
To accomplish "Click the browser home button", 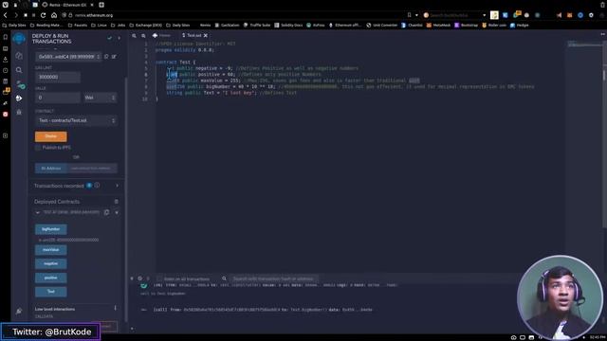I will pyautogui.click(x=54, y=15).
